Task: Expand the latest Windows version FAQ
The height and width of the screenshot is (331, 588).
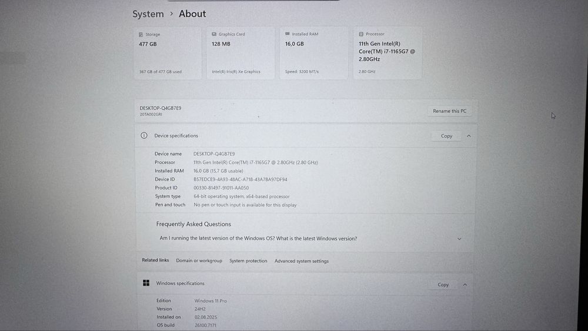Action: [459, 239]
